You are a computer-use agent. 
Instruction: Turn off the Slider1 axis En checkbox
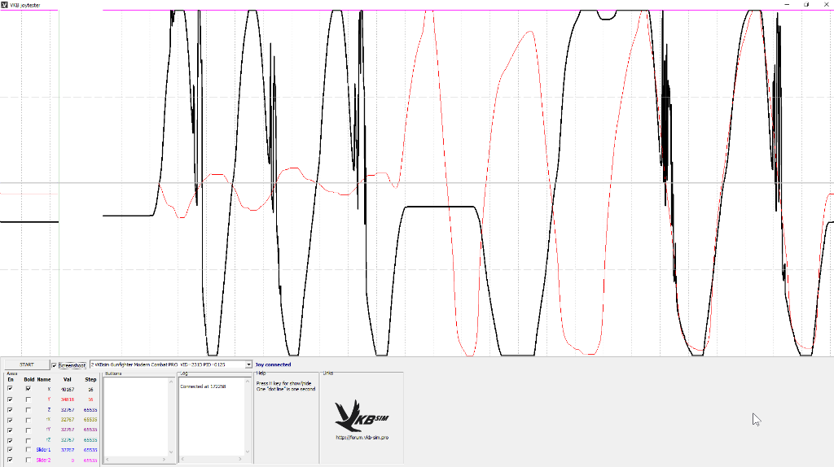(x=10, y=449)
